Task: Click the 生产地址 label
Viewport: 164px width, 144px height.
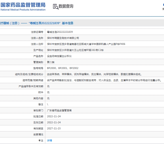Action: click(x=38, y=50)
